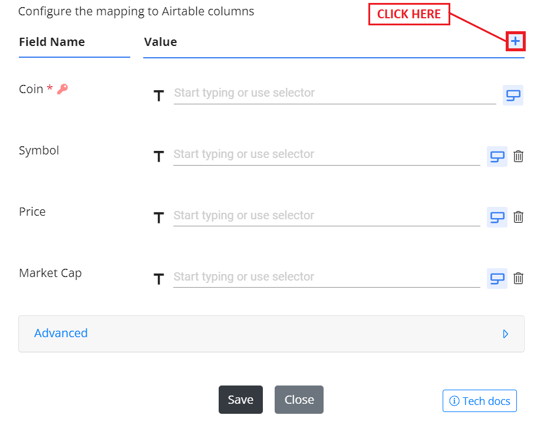Open selector for Coin field
This screenshot has width=534, height=425.
513,95
